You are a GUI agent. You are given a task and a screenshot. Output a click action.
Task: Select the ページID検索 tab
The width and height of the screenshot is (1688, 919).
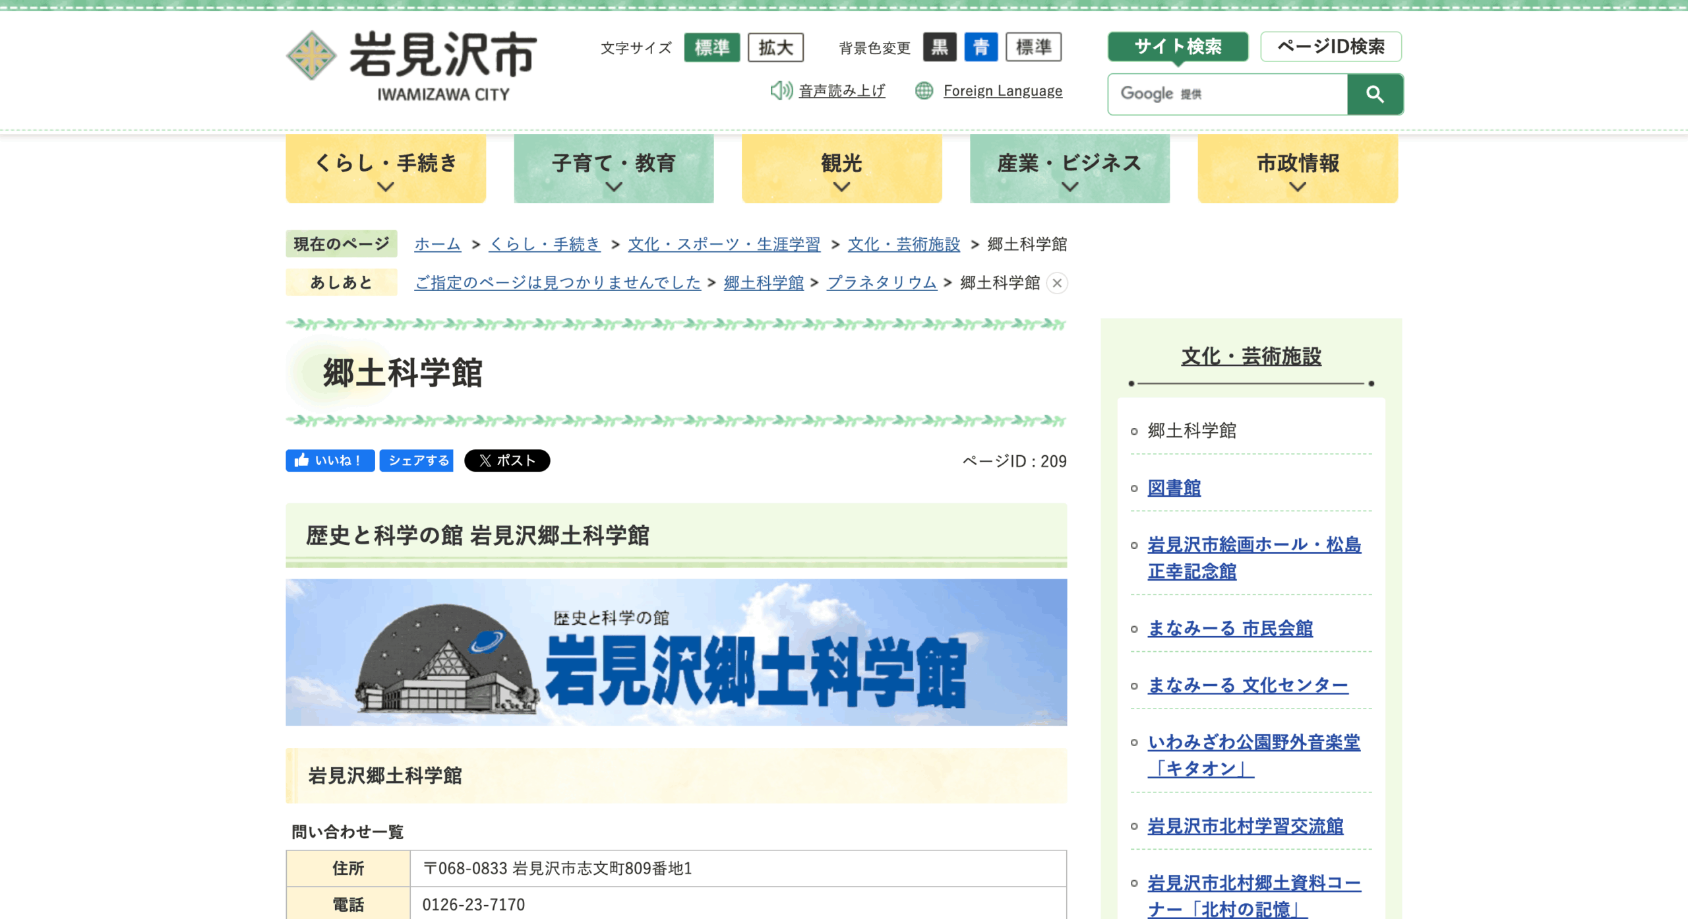tap(1331, 46)
